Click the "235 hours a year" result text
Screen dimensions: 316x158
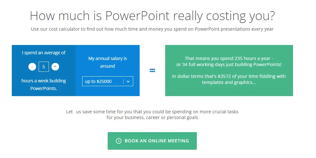[x=229, y=58]
